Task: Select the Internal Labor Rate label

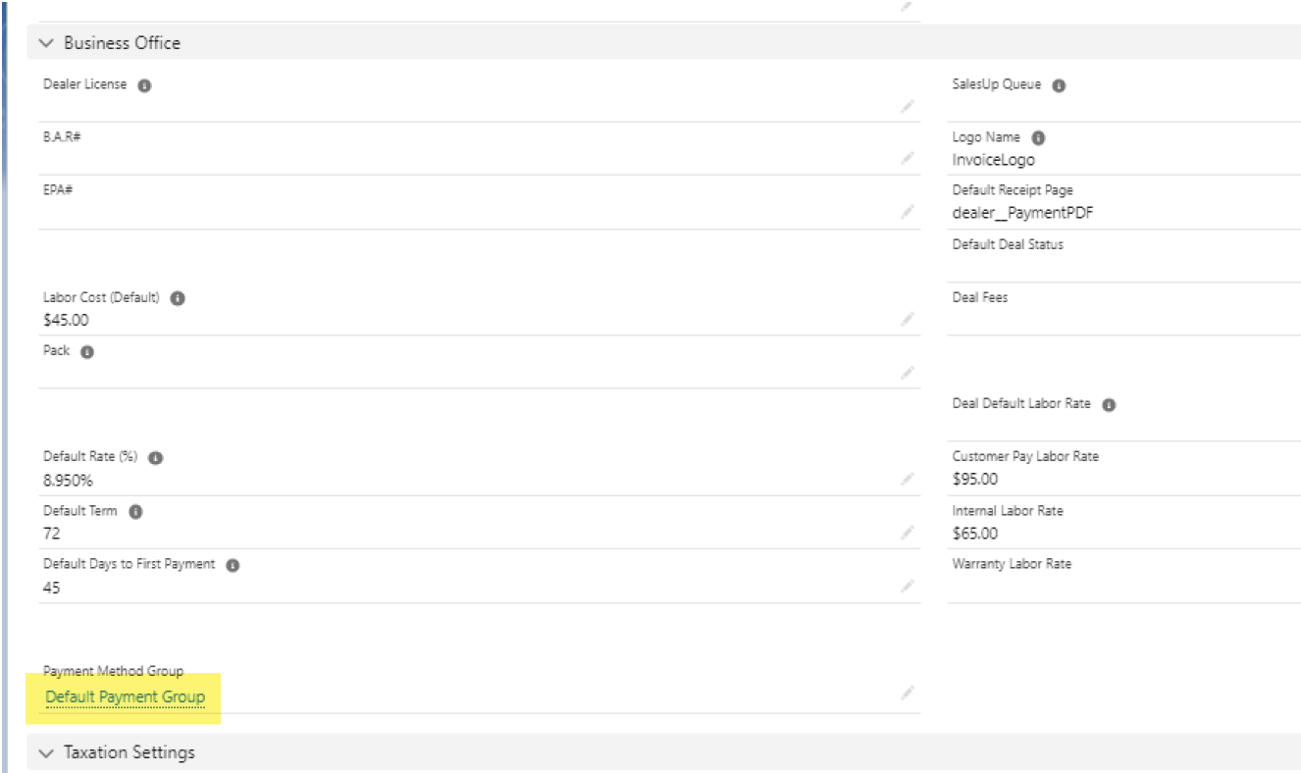Action: [x=1008, y=511]
